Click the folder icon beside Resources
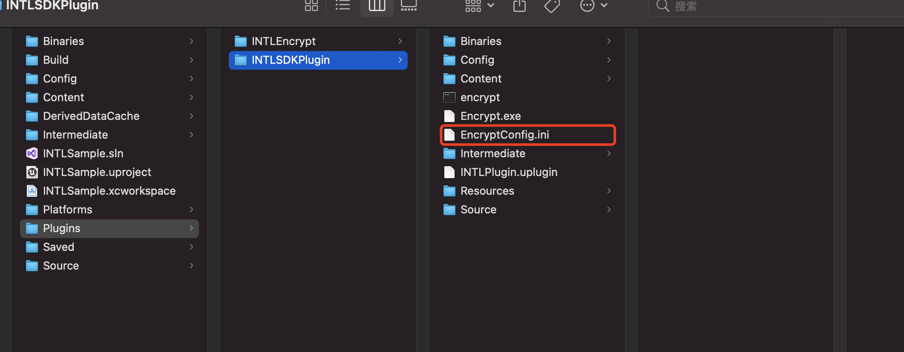This screenshot has width=904, height=352. [449, 191]
